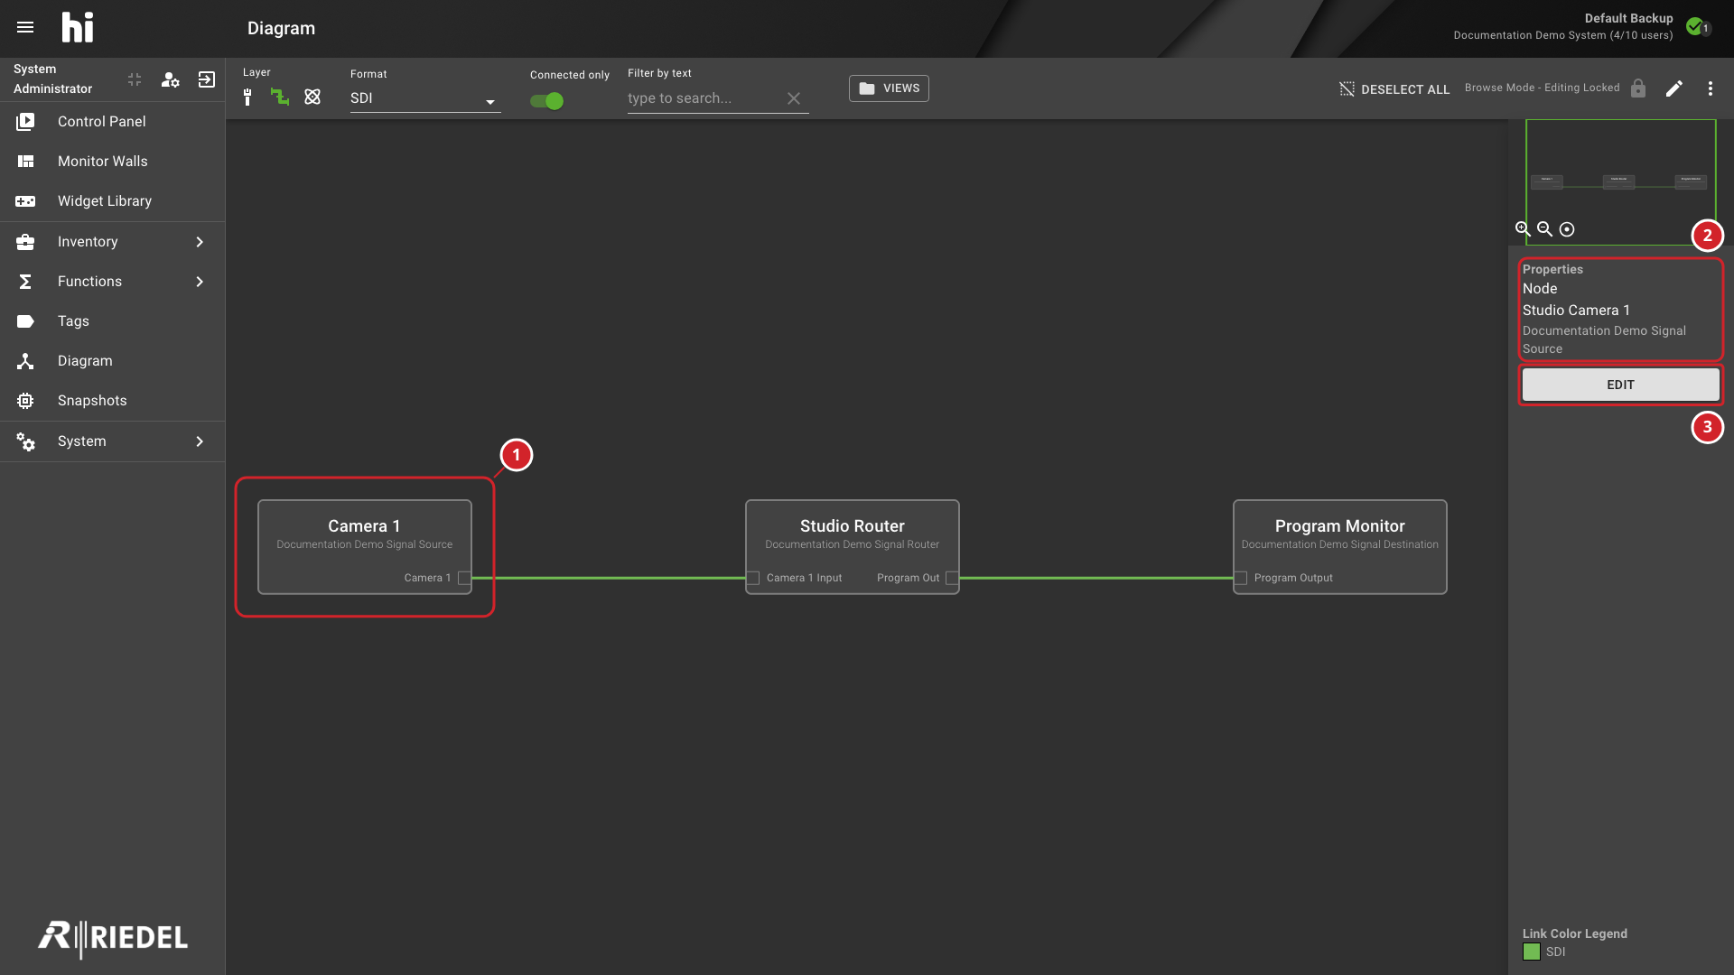Open the Tags page
This screenshot has width=1734, height=975.
(x=112, y=321)
